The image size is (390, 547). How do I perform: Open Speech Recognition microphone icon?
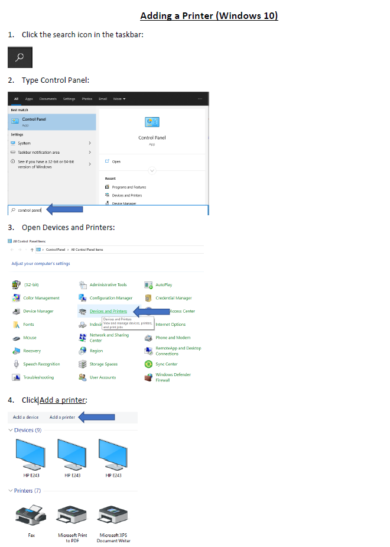16,364
